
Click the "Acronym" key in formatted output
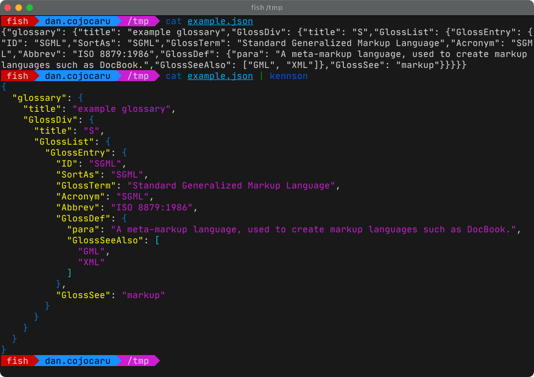(81, 197)
